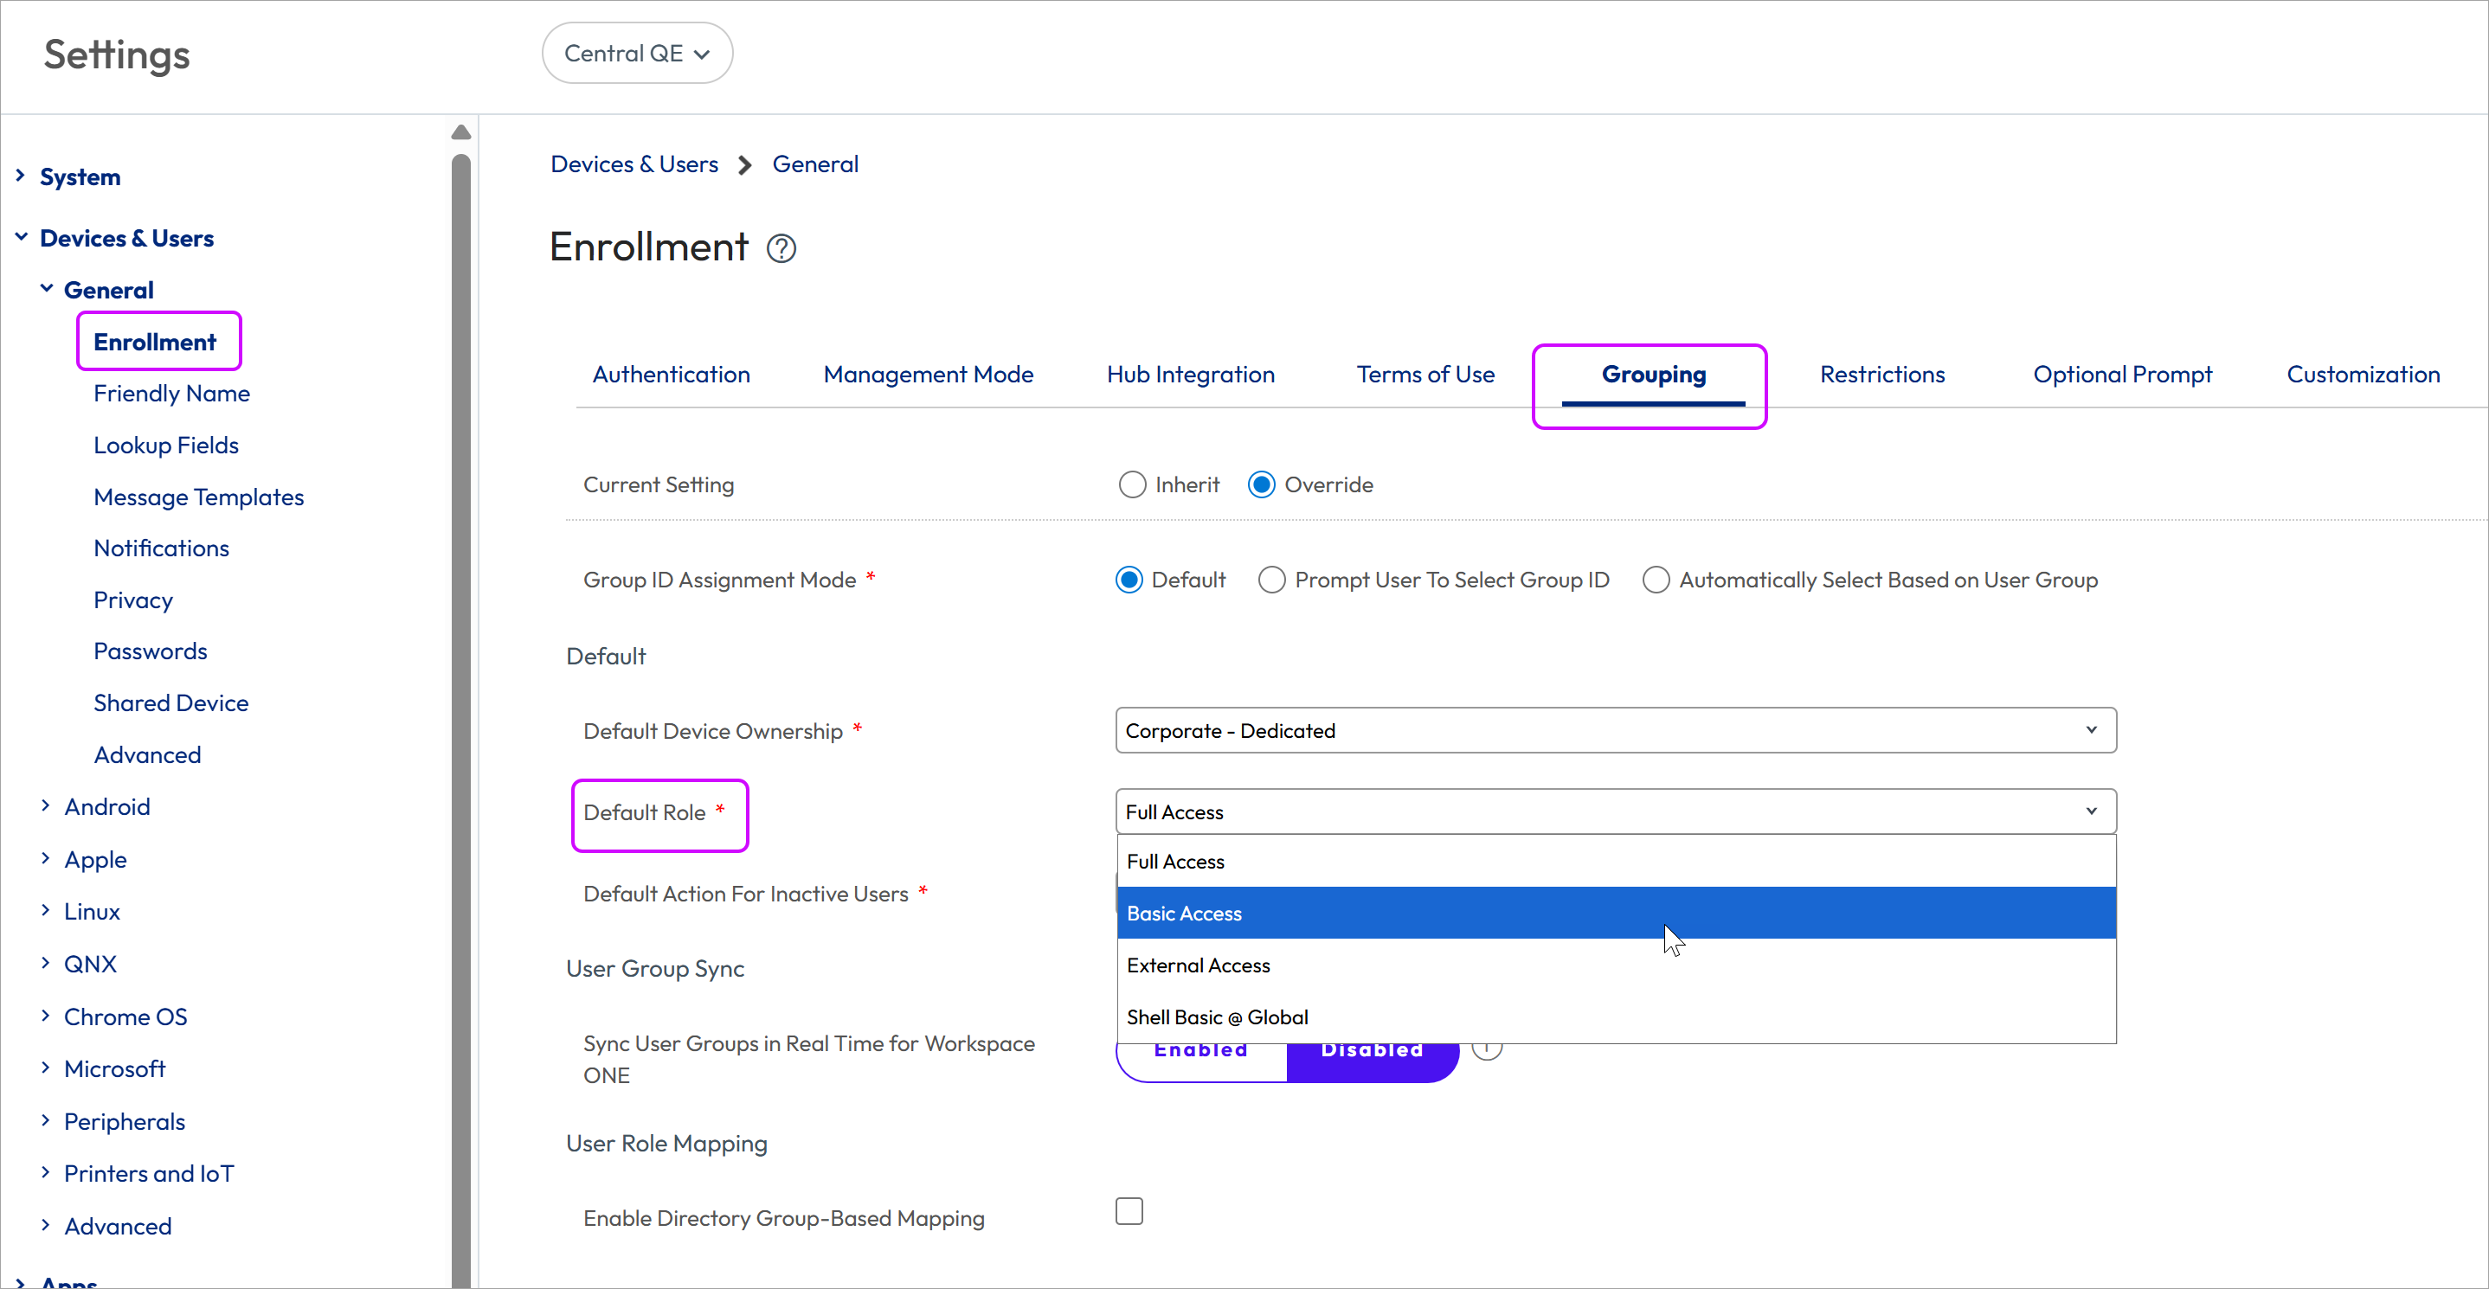Choose Prompt User To Select Group ID
The image size is (2489, 1289).
[x=1271, y=580]
